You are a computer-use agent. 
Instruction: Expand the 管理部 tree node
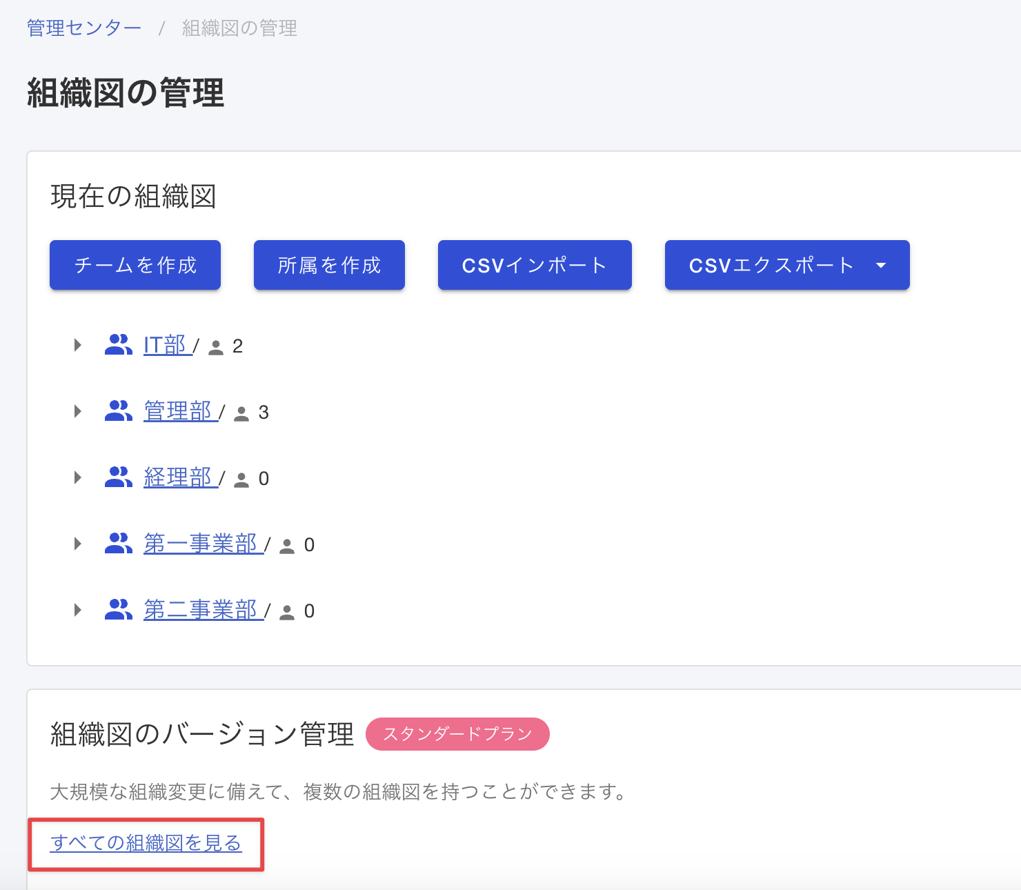tap(78, 411)
